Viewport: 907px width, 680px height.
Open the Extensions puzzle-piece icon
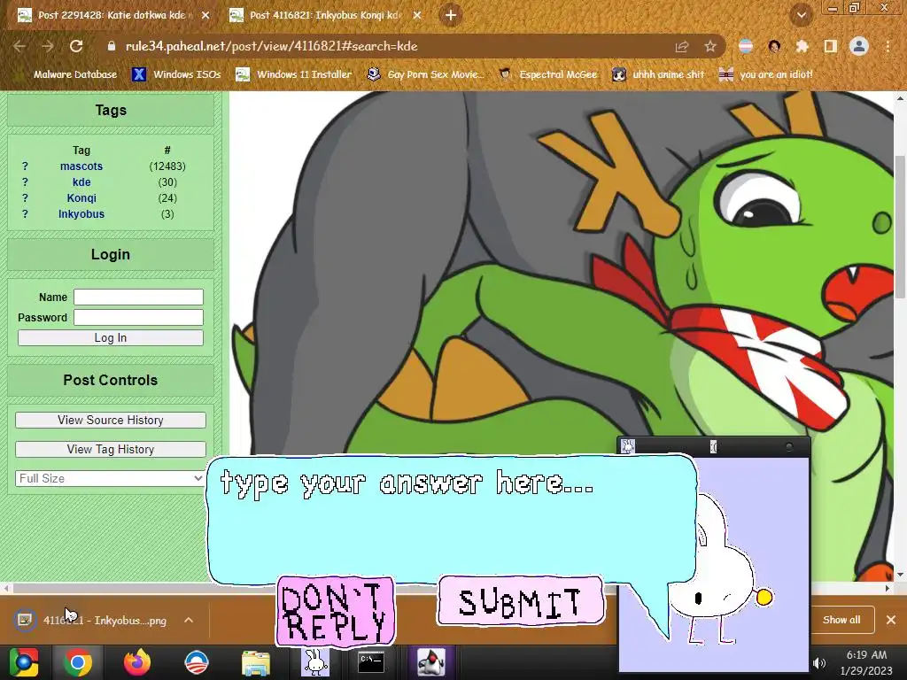pyautogui.click(x=802, y=46)
